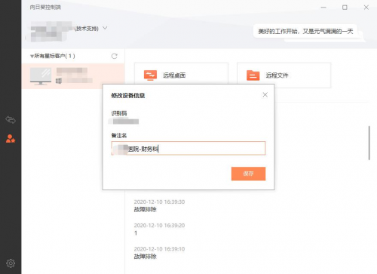
Task: Select the starred device list entry
Action: click(x=73, y=76)
